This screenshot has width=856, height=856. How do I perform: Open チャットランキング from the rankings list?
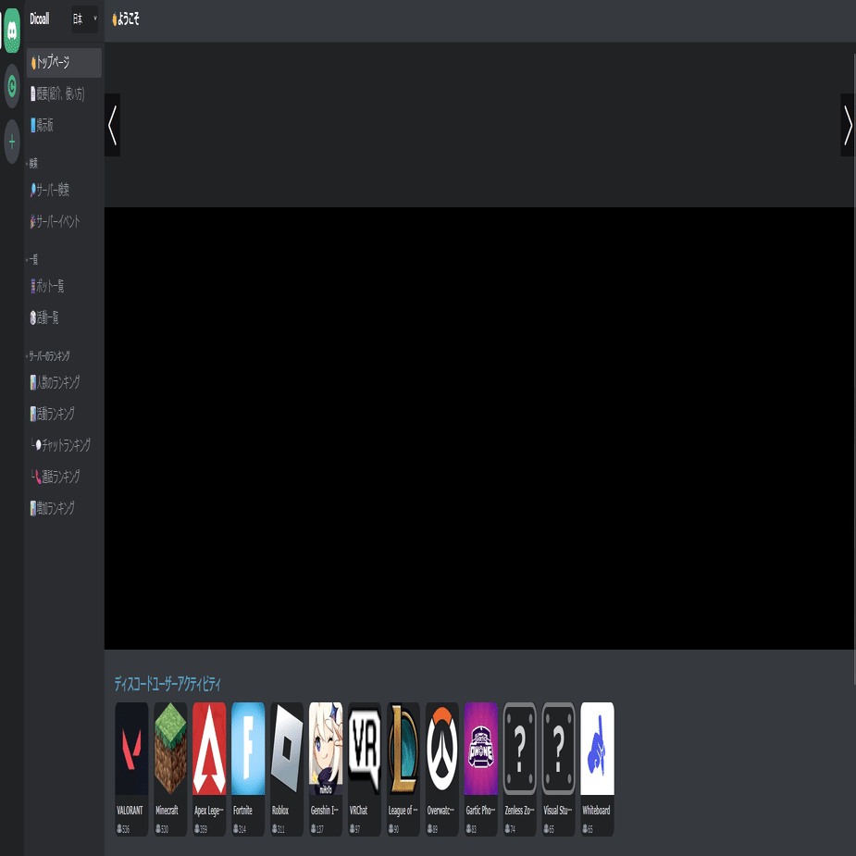[x=61, y=444]
